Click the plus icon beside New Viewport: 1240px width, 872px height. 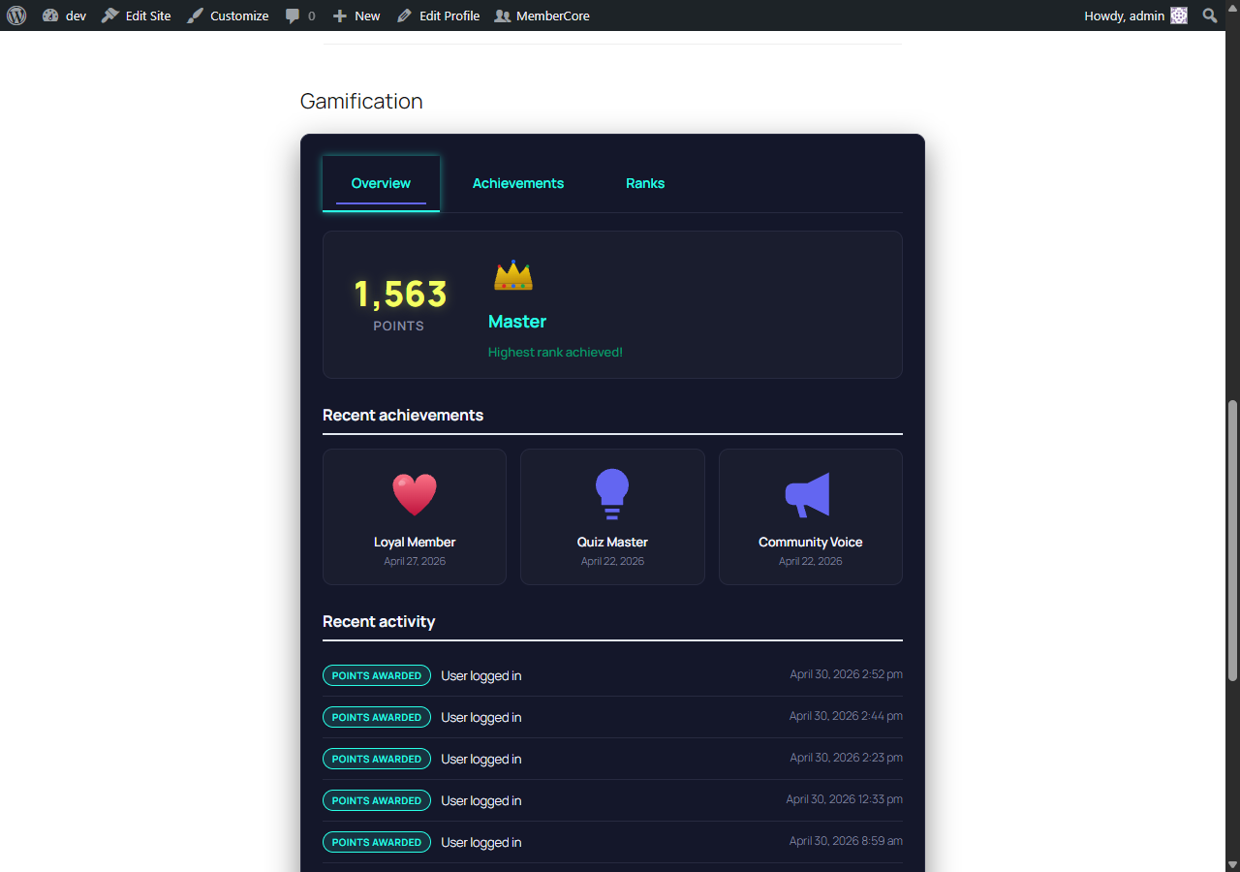coord(339,16)
